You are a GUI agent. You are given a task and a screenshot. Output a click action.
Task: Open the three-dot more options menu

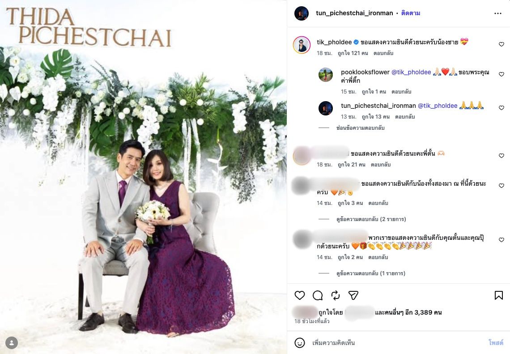click(x=497, y=13)
